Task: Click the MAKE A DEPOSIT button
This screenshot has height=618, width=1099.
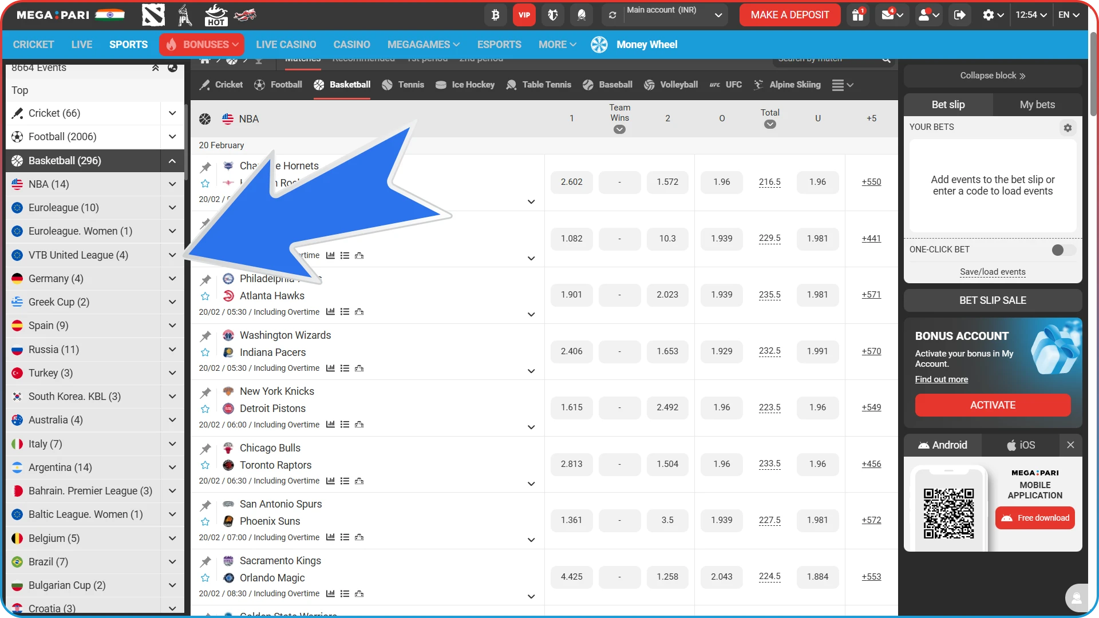Action: point(789,15)
